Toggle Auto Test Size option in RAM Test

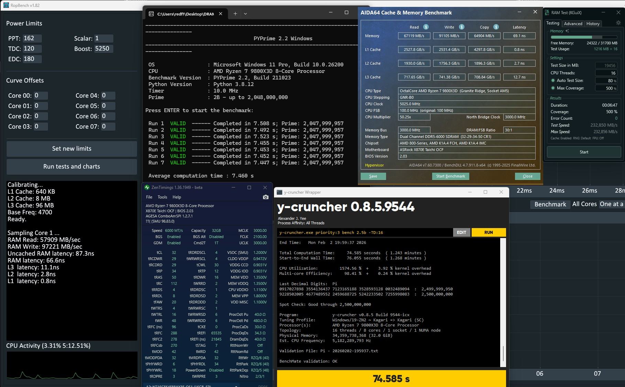[x=553, y=80]
